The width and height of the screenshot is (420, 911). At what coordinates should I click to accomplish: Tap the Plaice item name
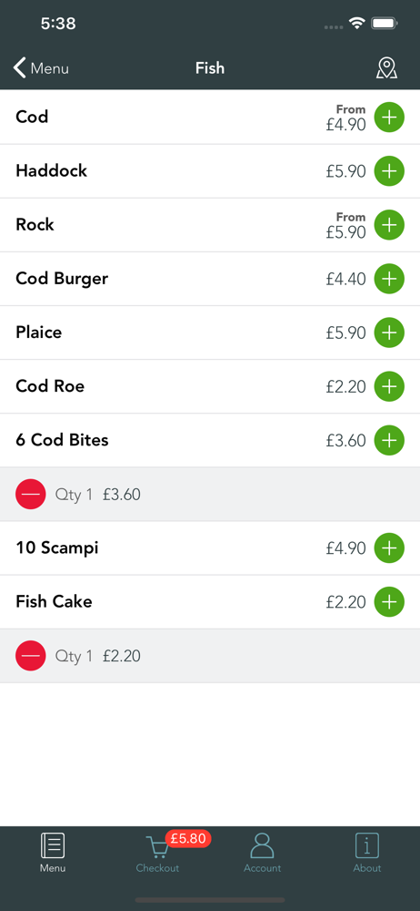pos(38,333)
